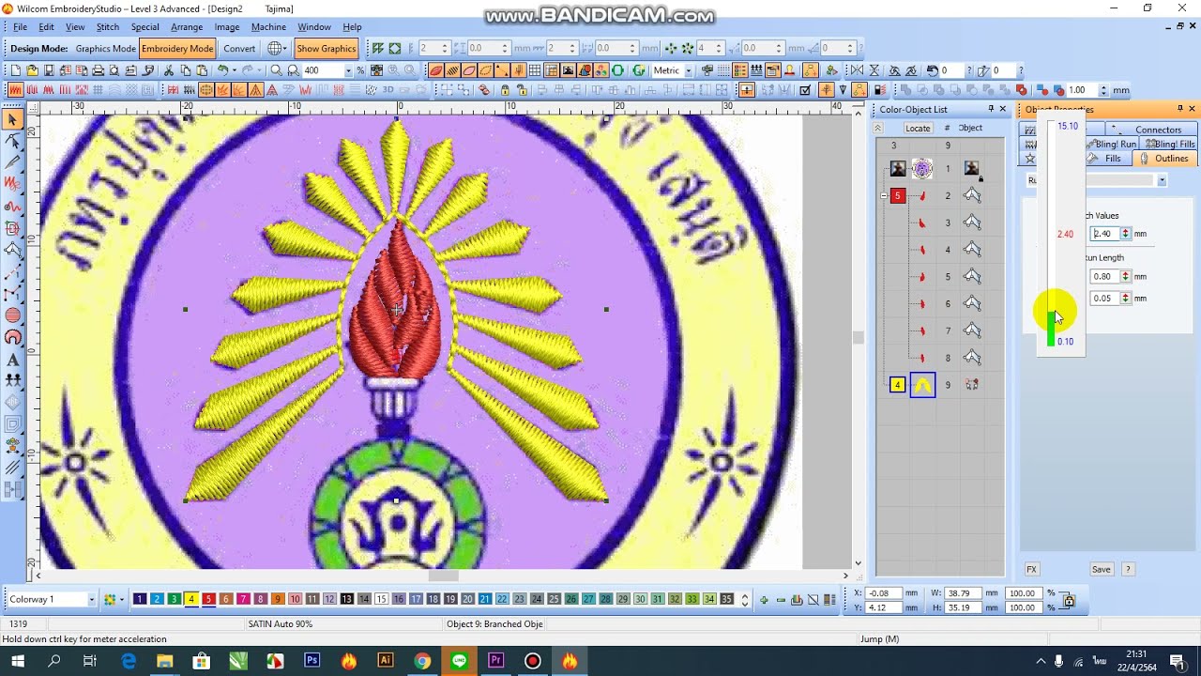Screen dimensions: 1201x676
Task: Open the Metric units dropdown
Action: click(688, 70)
